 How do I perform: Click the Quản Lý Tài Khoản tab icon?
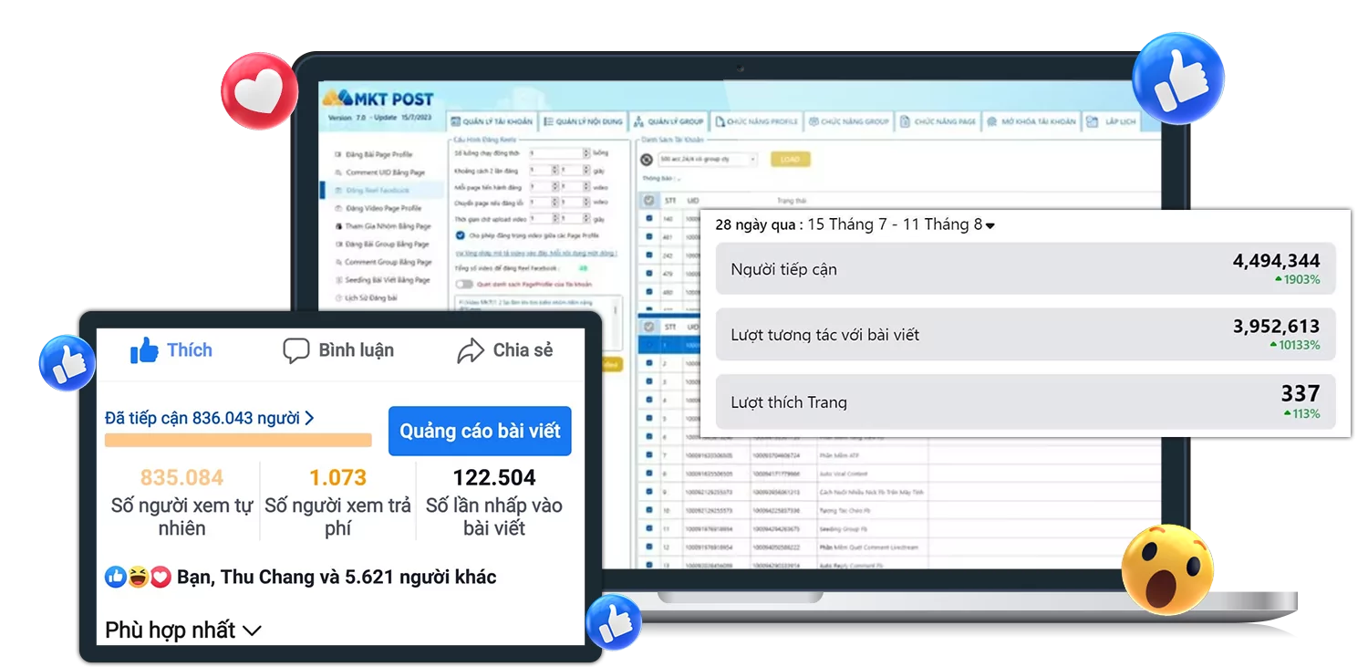[x=456, y=121]
